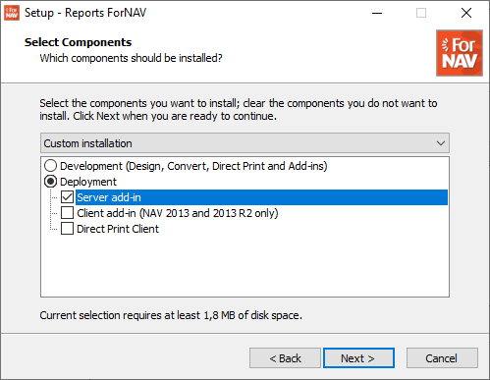Screen dimensions: 490x380
Task: Click the 'Deployment' label text
Action: [88, 182]
